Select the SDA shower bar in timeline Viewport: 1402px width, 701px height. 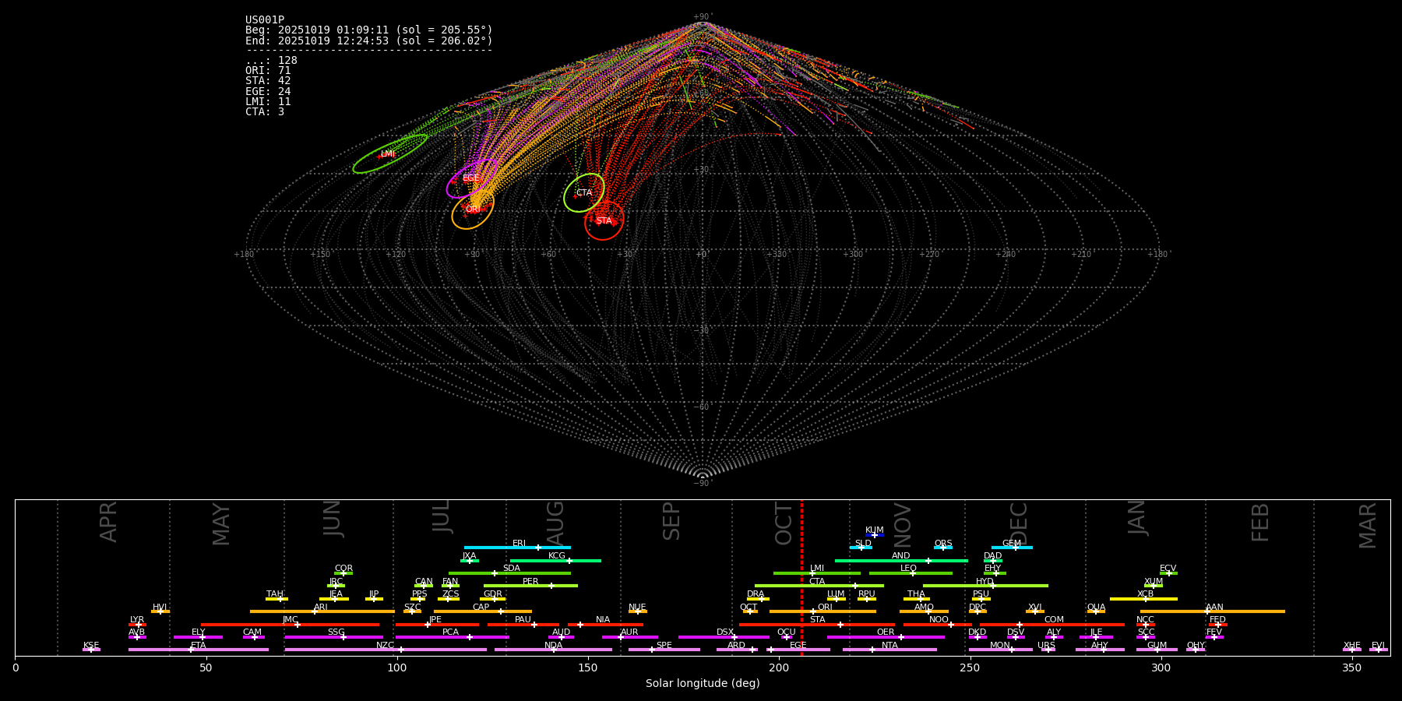pos(509,573)
